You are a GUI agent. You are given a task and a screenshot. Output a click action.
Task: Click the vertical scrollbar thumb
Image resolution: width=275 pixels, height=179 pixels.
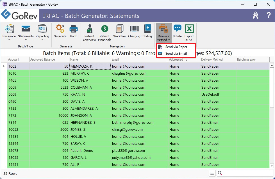click(272, 88)
